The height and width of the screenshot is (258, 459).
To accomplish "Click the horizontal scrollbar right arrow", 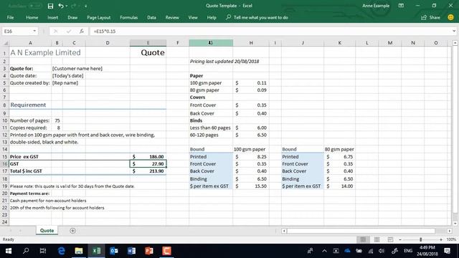I will click(450, 231).
